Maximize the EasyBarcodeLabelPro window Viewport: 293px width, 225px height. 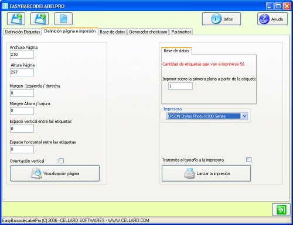pos(278,6)
